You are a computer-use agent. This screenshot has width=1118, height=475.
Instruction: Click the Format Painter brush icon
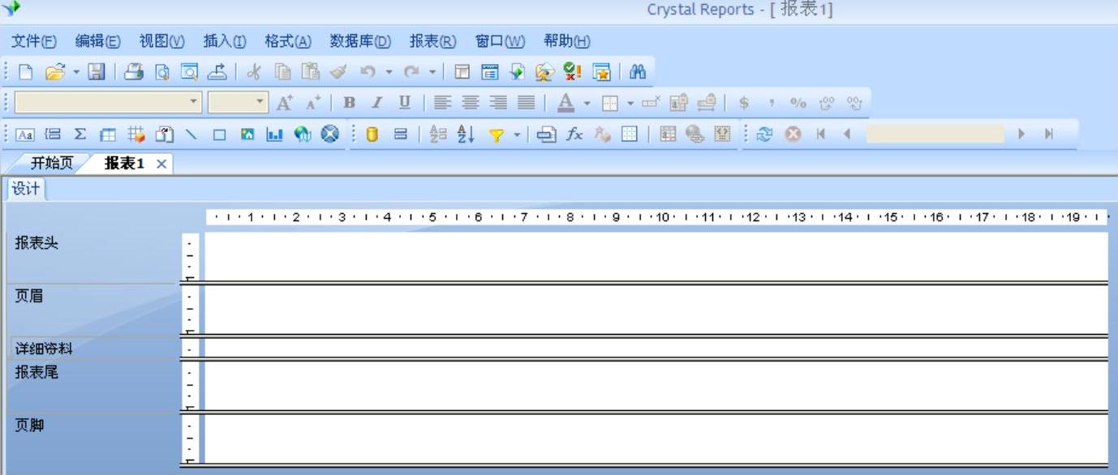338,72
